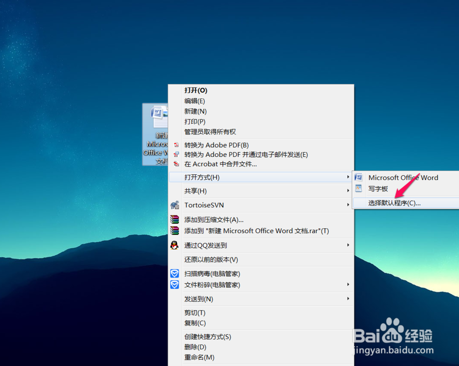Select 在 Acrobat 中合并文件...

[261, 164]
